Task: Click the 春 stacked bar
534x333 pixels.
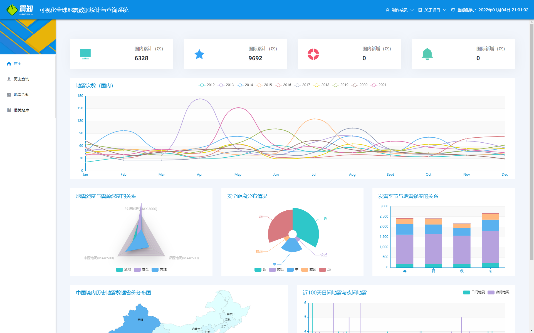Action: point(405,243)
